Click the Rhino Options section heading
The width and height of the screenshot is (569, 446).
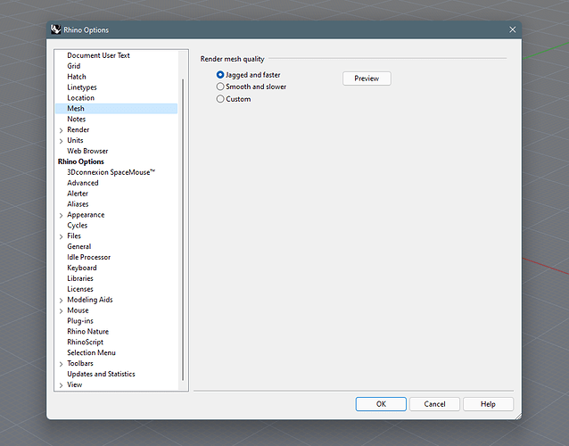click(x=81, y=161)
